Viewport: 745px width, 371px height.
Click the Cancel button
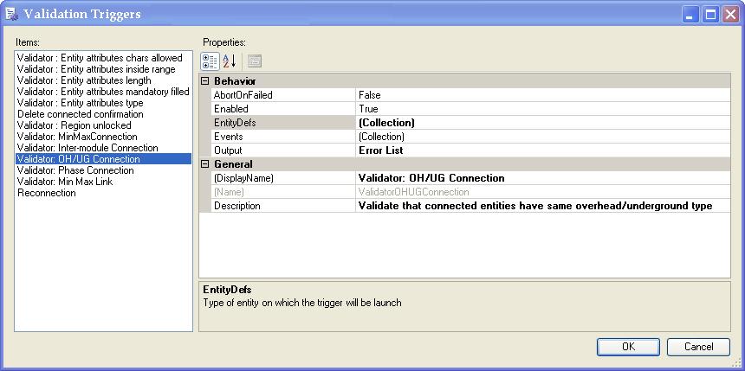[698, 347]
